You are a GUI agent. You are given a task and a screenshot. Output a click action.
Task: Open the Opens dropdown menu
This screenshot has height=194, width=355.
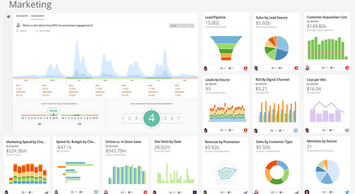click(x=181, y=26)
